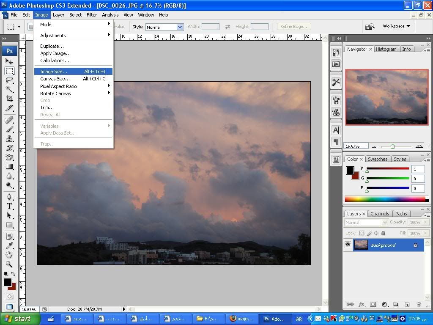
Task: Expand the Workspace dropdown
Action: pyautogui.click(x=396, y=26)
